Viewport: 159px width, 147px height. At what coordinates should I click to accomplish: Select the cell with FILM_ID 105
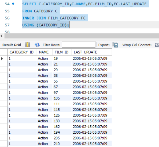point(62,98)
